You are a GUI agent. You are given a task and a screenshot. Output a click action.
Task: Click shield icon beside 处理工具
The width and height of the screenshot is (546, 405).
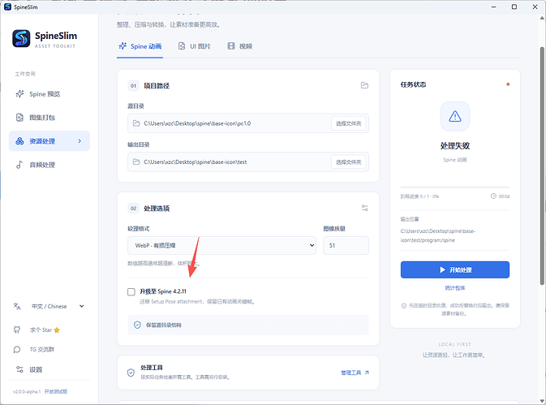point(131,373)
